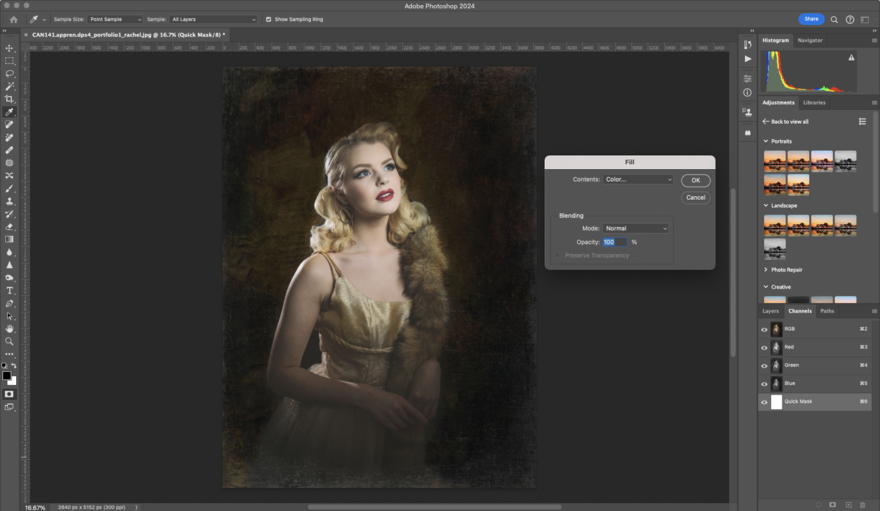Select the Eyedropper tool in the toolbar

coord(10,112)
